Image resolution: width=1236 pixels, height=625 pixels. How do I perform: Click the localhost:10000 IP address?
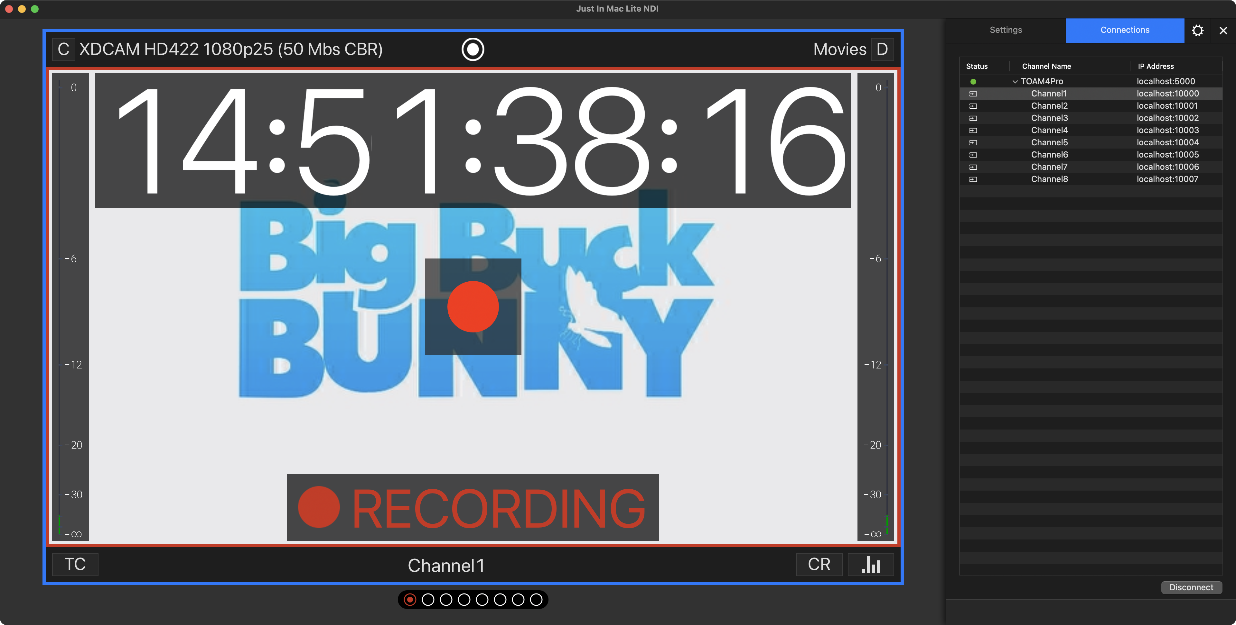[x=1167, y=94]
